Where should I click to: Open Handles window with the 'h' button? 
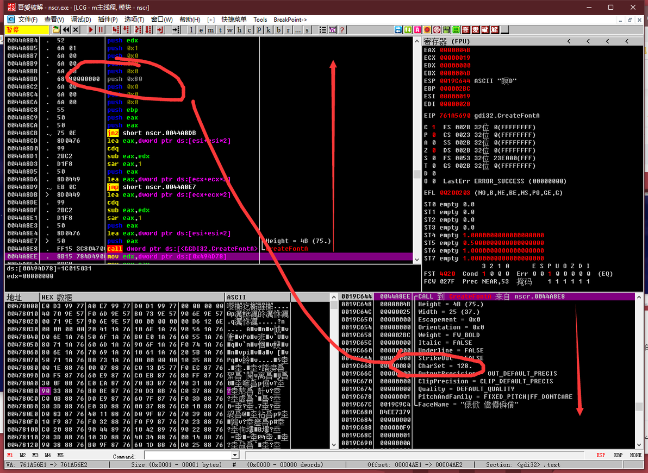click(x=240, y=30)
